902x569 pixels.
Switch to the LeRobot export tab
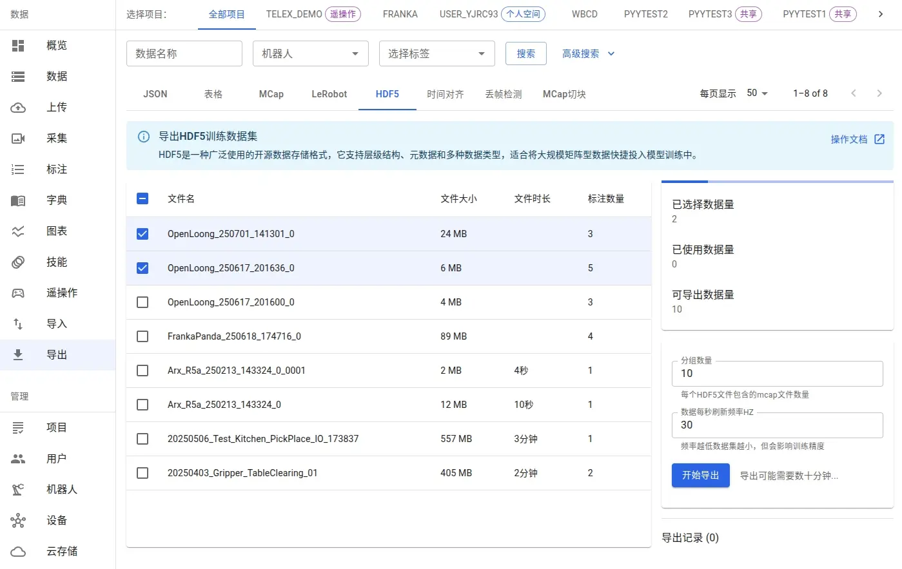click(x=329, y=94)
